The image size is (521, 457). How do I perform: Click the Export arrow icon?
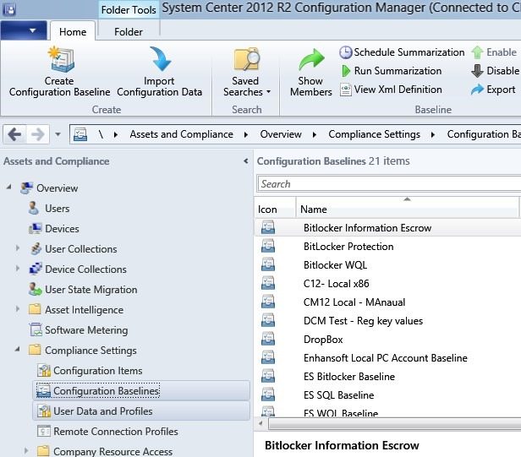[477, 90]
